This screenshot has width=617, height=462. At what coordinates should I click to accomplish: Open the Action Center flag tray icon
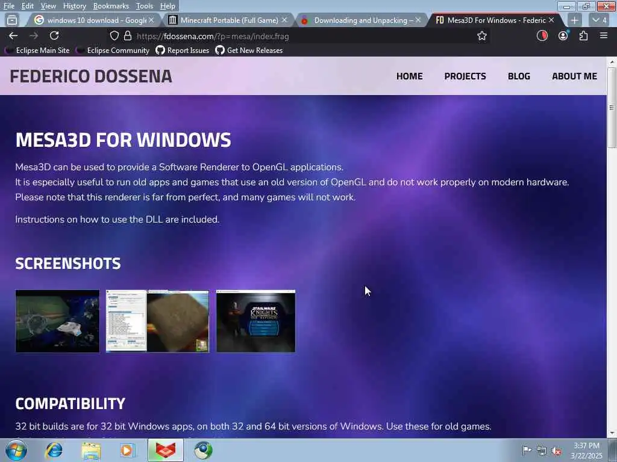pyautogui.click(x=527, y=450)
